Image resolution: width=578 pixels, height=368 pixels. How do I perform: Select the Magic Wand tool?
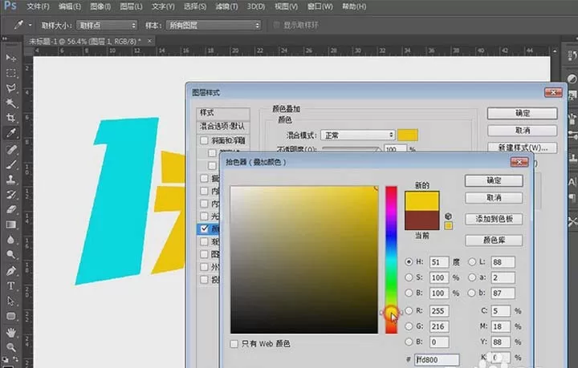coord(11,103)
